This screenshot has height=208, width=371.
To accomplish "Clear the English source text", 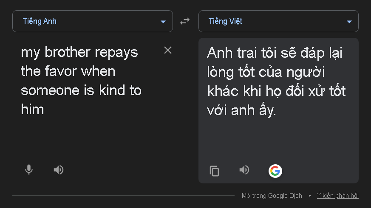I will click(x=168, y=51).
